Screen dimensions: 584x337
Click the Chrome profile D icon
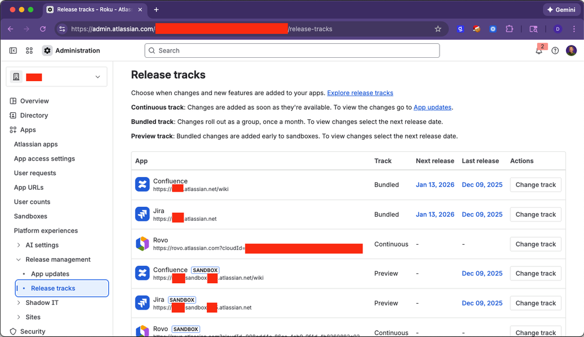pos(558,29)
